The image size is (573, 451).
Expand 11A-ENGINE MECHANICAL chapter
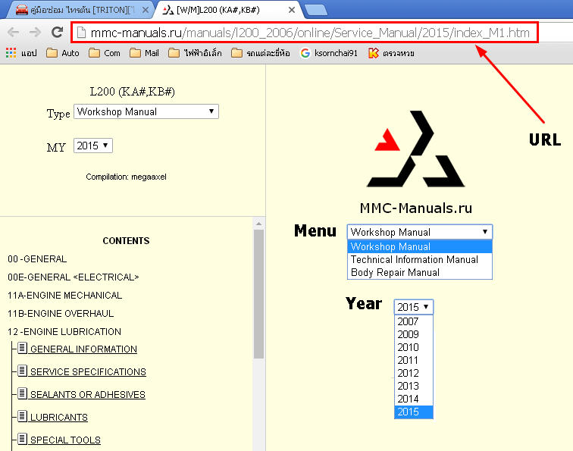coord(64,296)
